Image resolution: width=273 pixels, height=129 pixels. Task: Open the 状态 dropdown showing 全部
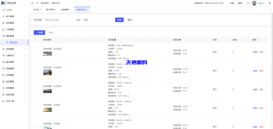pos(96,20)
